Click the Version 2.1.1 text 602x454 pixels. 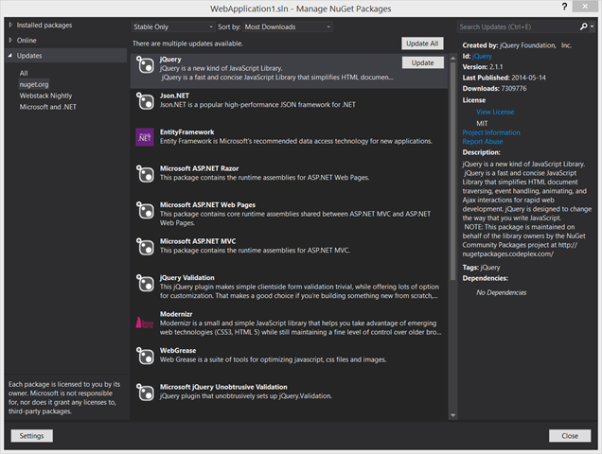(483, 67)
